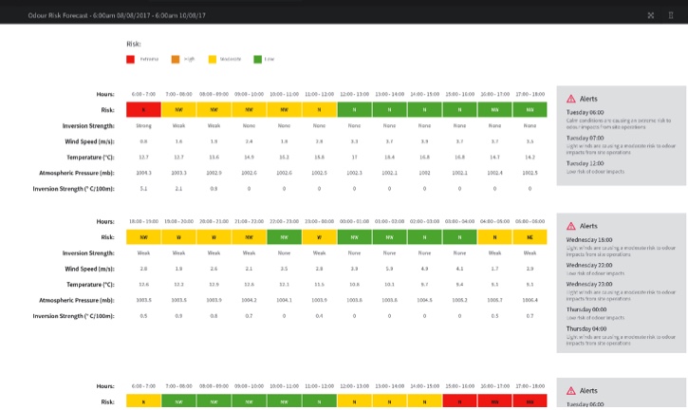
Task: Click warning triangle in the Wednesday 18:00 Alerts panel
Action: click(571, 226)
